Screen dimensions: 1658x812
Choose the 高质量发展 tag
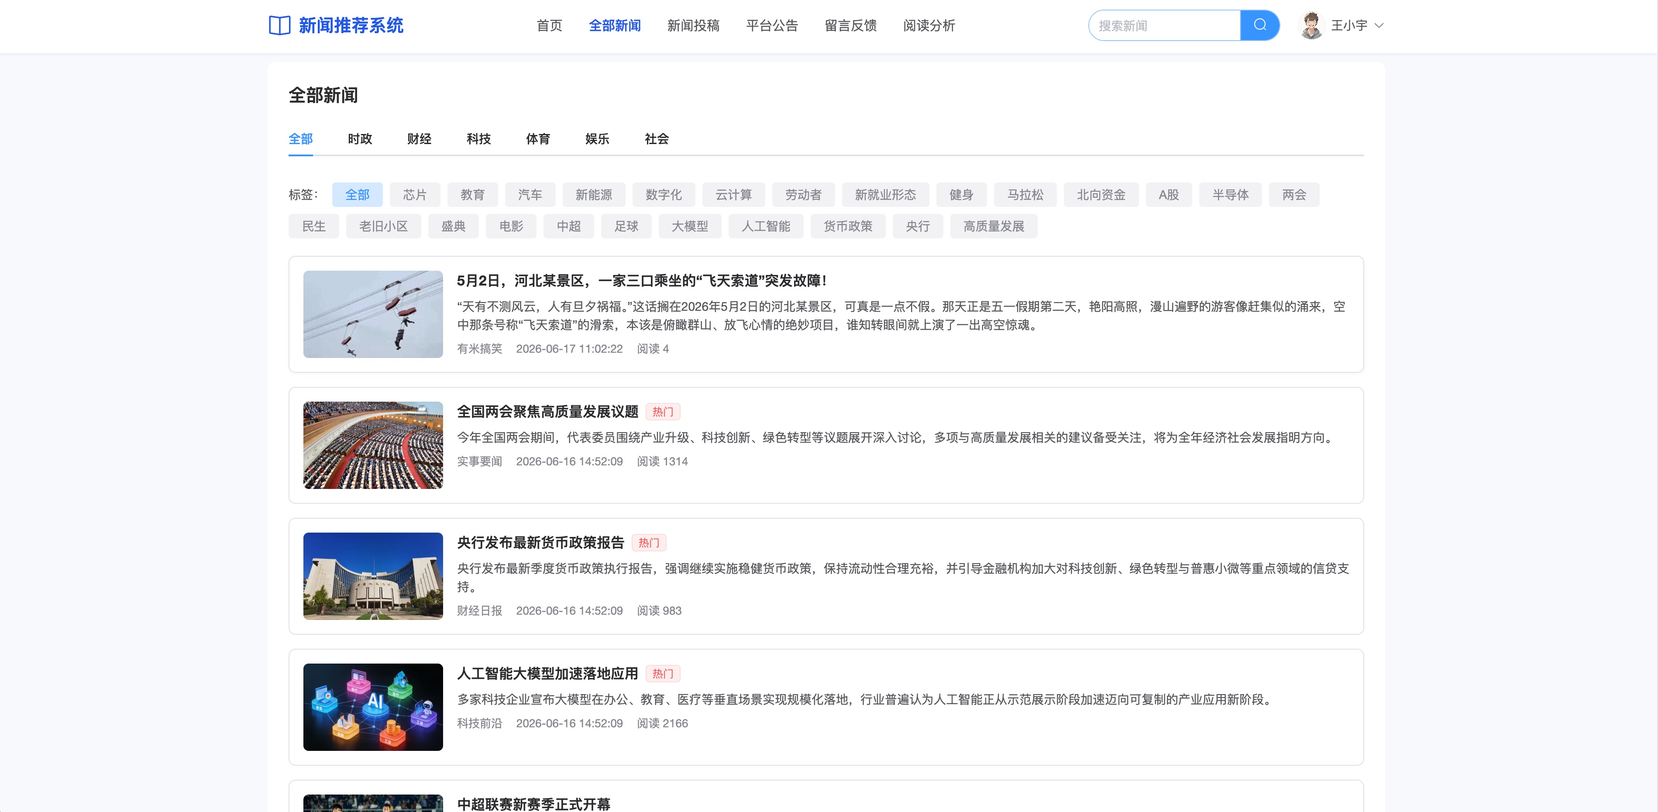point(993,226)
